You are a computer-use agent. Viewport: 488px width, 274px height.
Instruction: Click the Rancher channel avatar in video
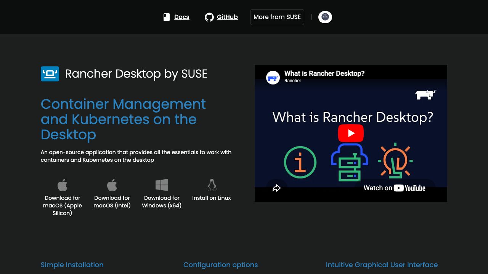tap(273, 78)
